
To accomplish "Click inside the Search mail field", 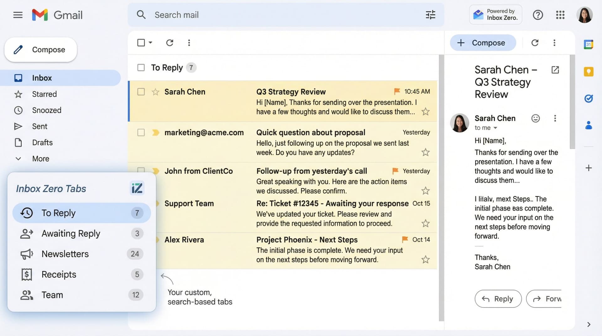I will pos(219,15).
